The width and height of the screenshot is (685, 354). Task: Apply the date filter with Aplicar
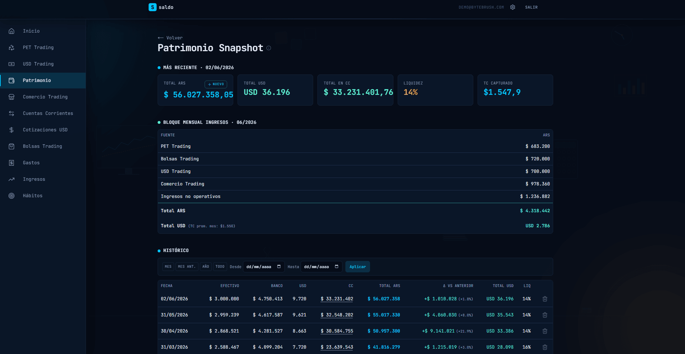pos(358,267)
